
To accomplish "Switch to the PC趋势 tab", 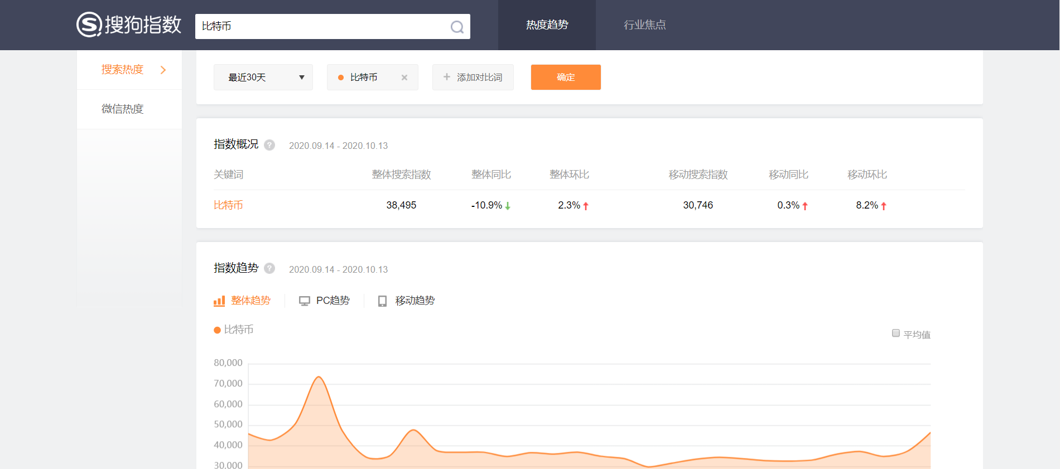I will pos(324,301).
